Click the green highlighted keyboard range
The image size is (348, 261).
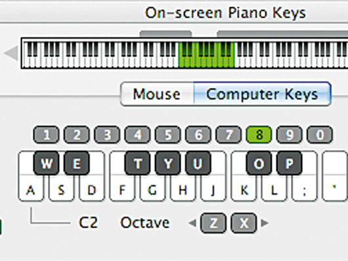coord(206,55)
